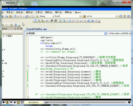Open the Win32 platform dropdown

(x=80, y=16)
